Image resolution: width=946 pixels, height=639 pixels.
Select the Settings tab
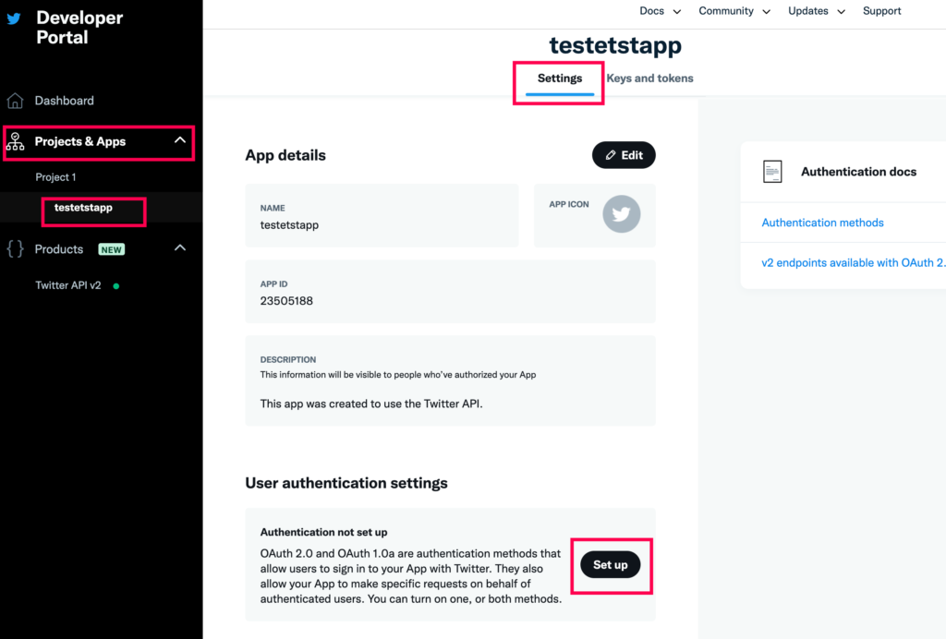click(560, 78)
